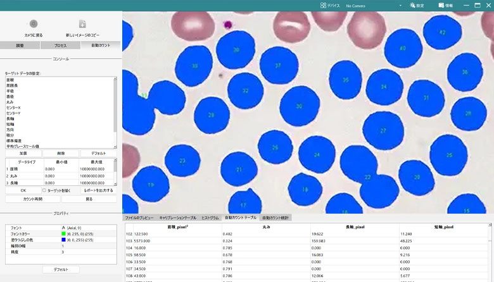Screen dimensions: 494x282
Task: Click the デバイス device icon
Action: click(x=324, y=5)
